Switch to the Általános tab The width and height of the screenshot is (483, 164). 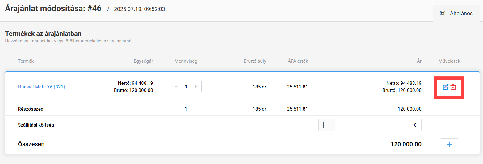[x=461, y=13]
